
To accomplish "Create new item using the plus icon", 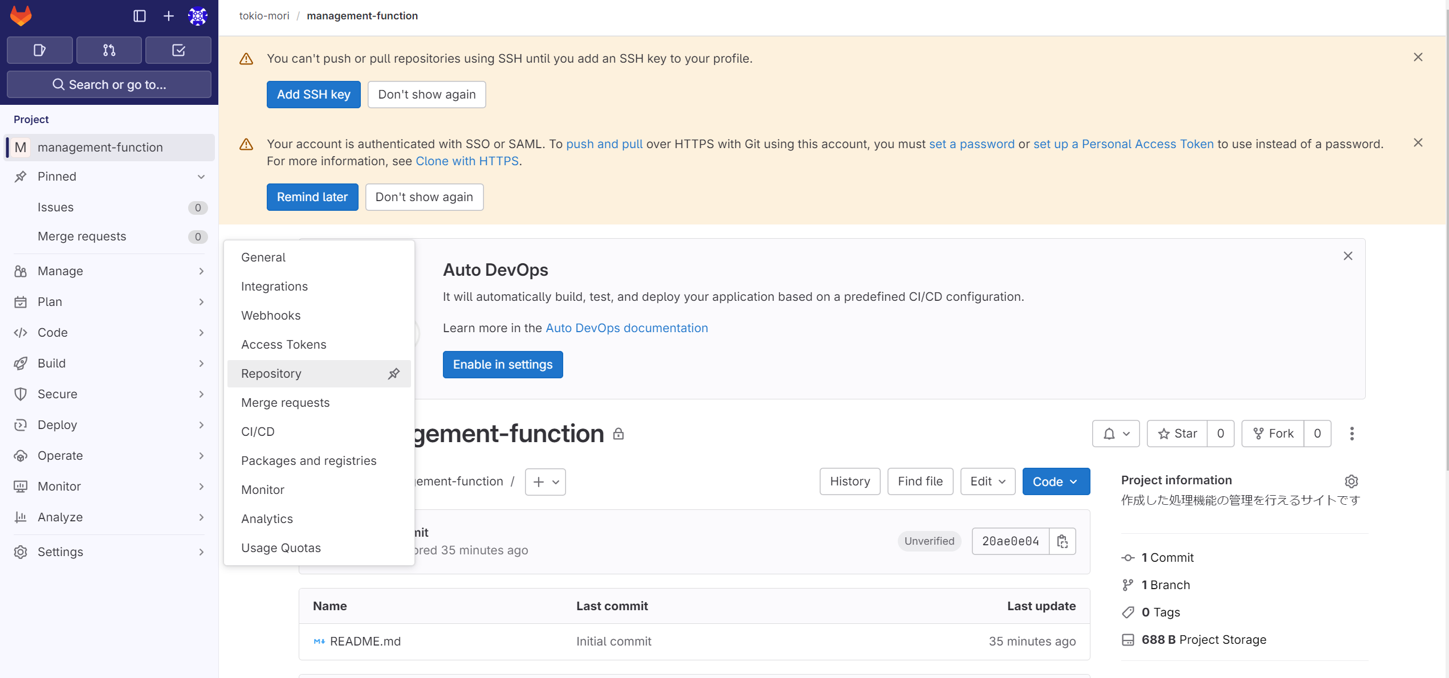I will coord(169,16).
